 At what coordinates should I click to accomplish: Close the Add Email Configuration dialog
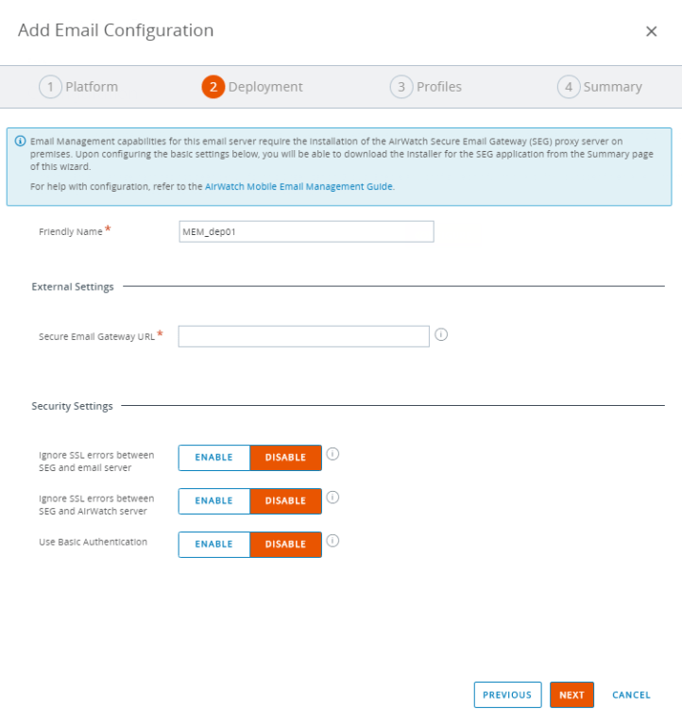pyautogui.click(x=651, y=31)
